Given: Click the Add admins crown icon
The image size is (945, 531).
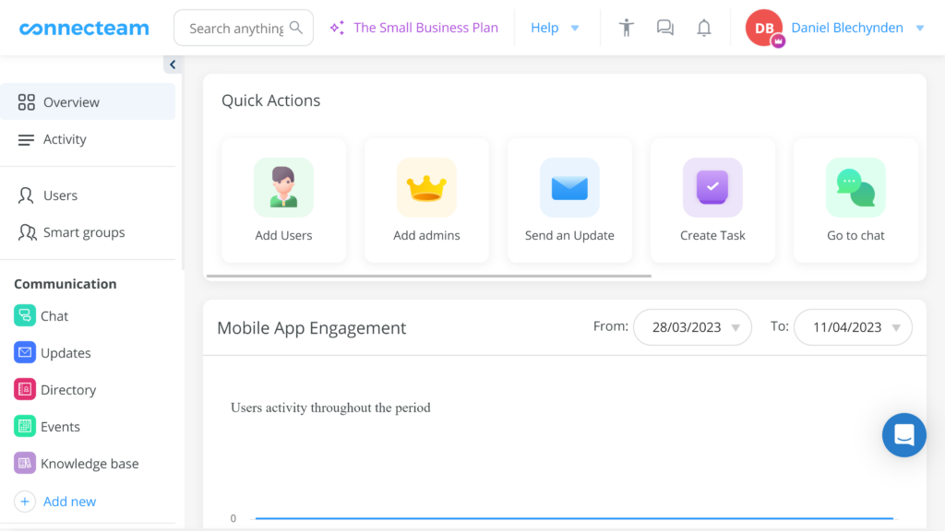Looking at the screenshot, I should click(x=426, y=188).
